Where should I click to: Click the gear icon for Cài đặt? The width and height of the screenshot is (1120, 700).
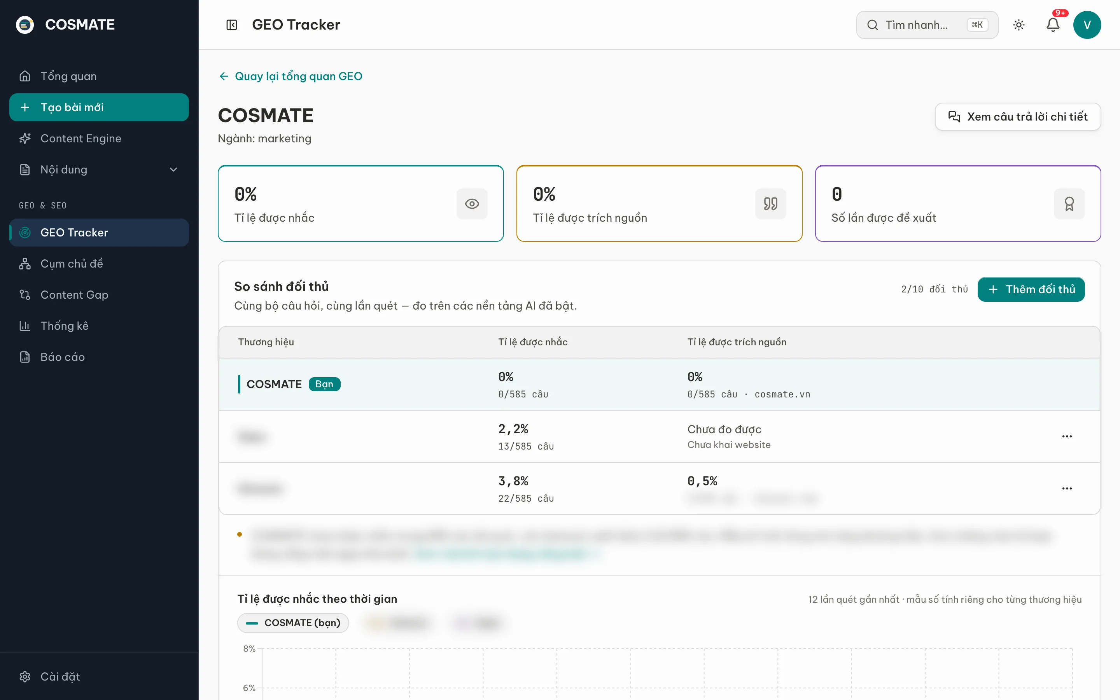[x=25, y=676]
